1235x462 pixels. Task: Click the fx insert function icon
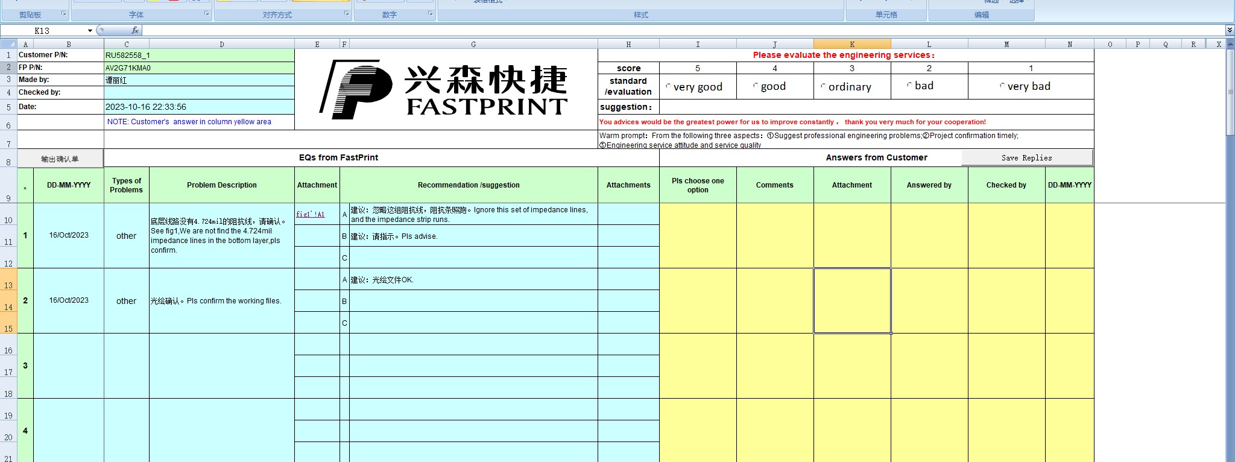pos(135,30)
